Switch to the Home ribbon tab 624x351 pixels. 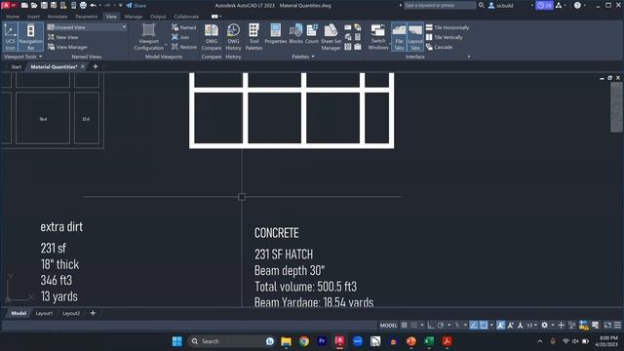click(13, 17)
